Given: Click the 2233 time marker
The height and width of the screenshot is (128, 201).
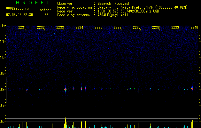Looking at the screenshot, I should 60,28.
